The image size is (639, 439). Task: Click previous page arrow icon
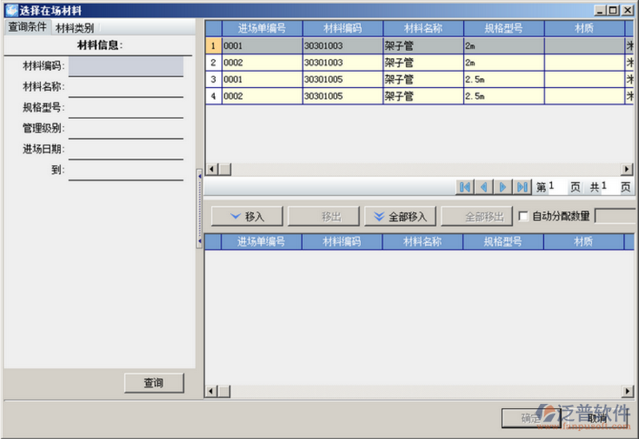483,187
